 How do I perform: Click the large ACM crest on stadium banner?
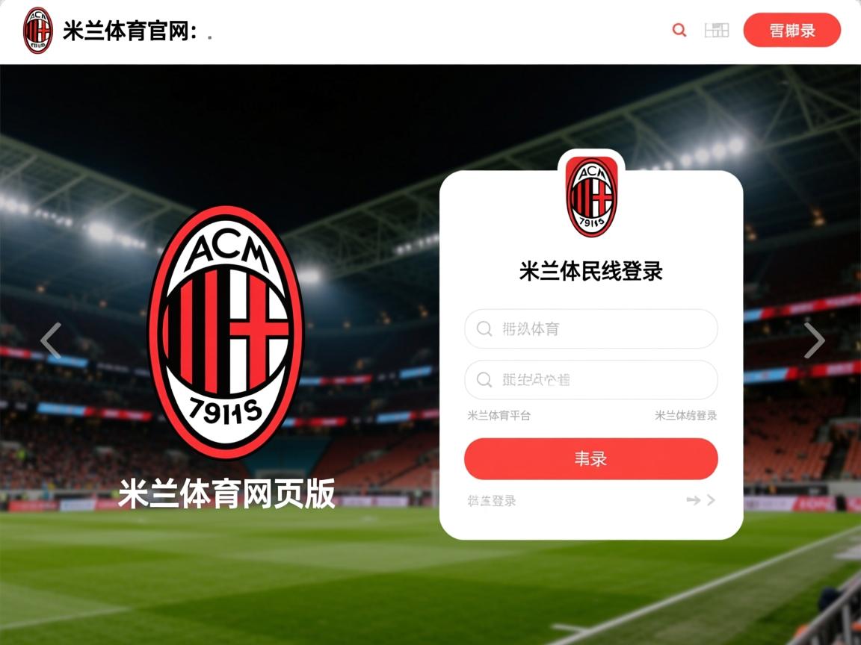coord(226,332)
